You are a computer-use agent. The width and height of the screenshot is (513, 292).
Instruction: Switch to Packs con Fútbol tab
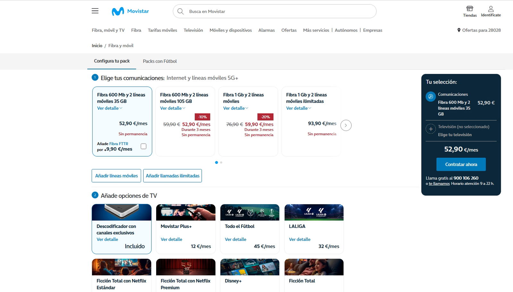(x=160, y=61)
